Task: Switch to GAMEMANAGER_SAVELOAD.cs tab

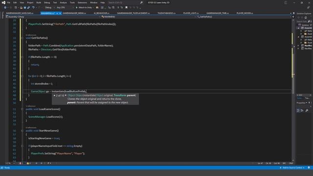Action: (20, 13)
